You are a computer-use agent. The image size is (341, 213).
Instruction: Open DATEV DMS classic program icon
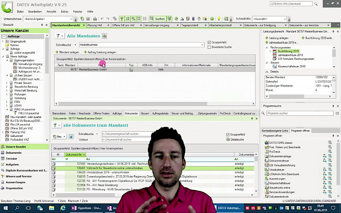[266, 143]
